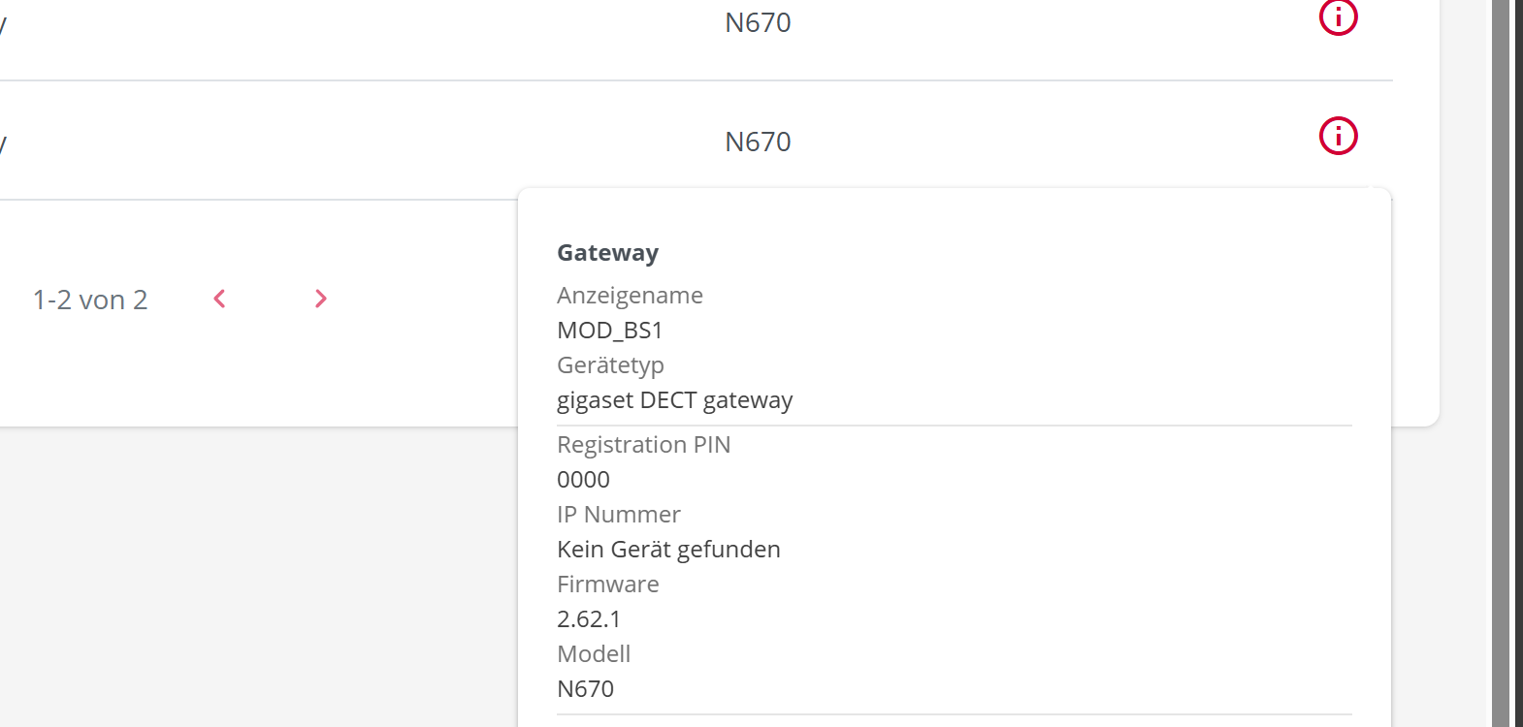The height and width of the screenshot is (727, 1523).
Task: Click the info icon in the lower N670 row
Action: click(x=1338, y=136)
